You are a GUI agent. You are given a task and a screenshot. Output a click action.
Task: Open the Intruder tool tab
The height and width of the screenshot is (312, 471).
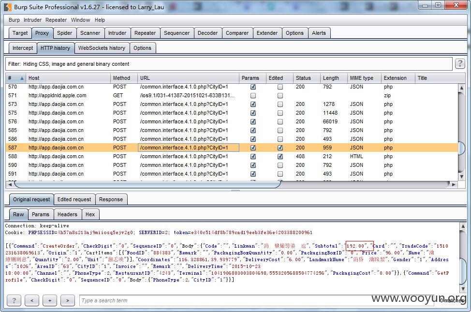pos(117,33)
